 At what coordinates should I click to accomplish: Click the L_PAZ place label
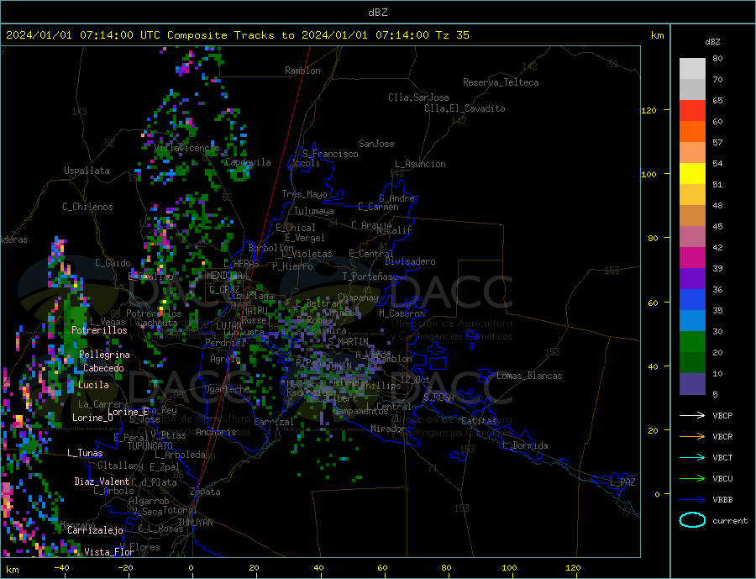point(622,482)
